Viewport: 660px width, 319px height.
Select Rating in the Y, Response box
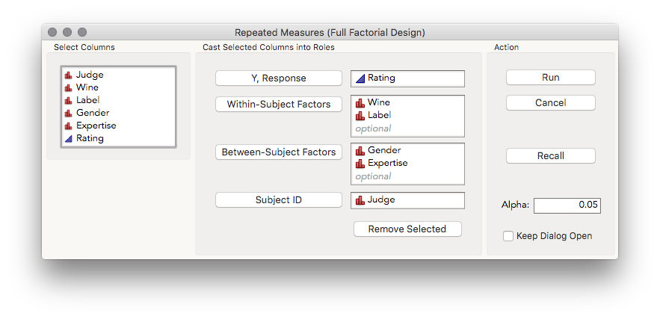407,78
